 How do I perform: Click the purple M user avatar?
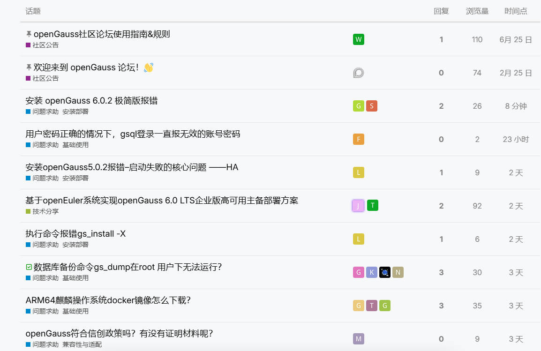tap(358, 339)
